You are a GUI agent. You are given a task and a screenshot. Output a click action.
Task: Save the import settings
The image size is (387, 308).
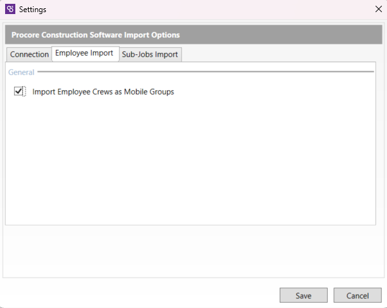(x=303, y=295)
